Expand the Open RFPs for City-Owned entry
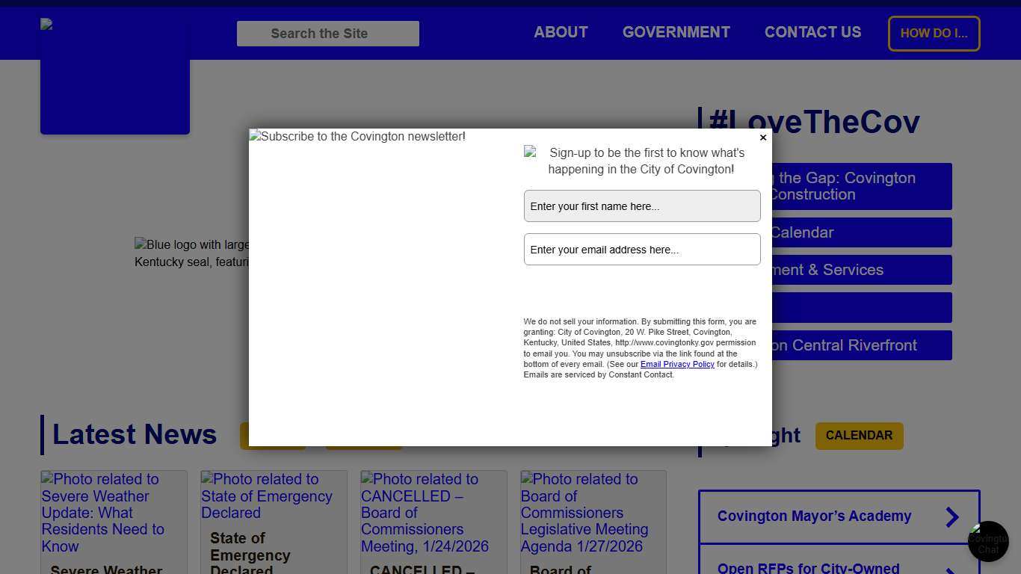This screenshot has width=1021, height=574. click(839, 567)
